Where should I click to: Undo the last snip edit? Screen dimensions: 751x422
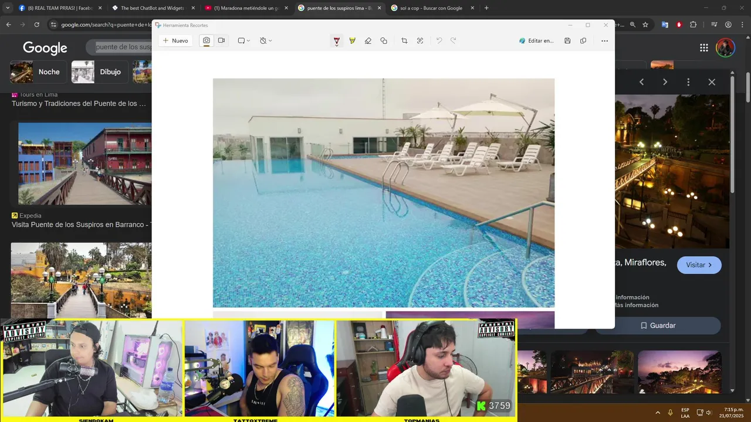point(439,40)
